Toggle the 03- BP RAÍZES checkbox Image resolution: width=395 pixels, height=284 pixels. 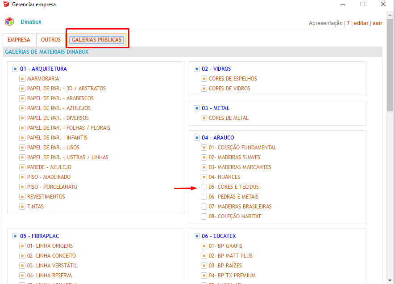(204, 266)
